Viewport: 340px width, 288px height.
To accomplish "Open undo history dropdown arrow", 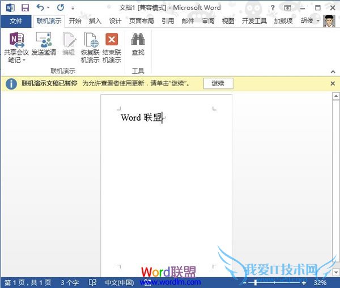I will (x=48, y=8).
